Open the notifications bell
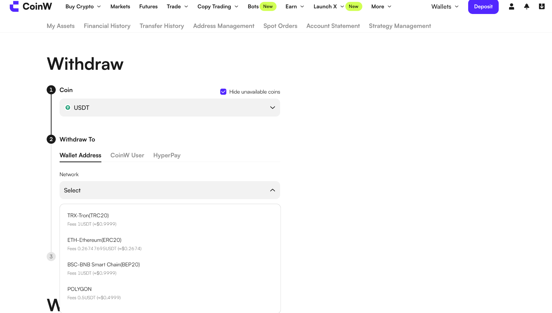Screen dimensions: 552x313 coord(526,6)
